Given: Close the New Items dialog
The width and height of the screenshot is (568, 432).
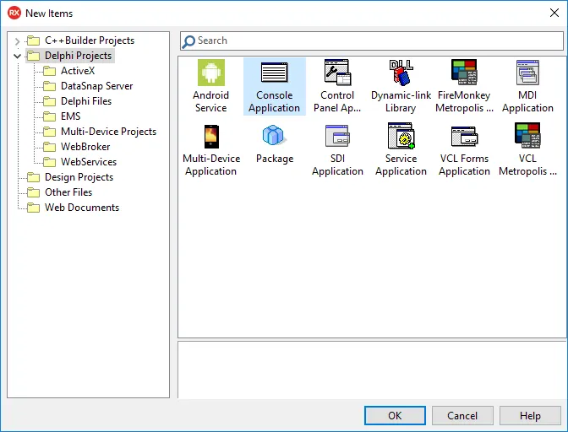Looking at the screenshot, I should (554, 13).
